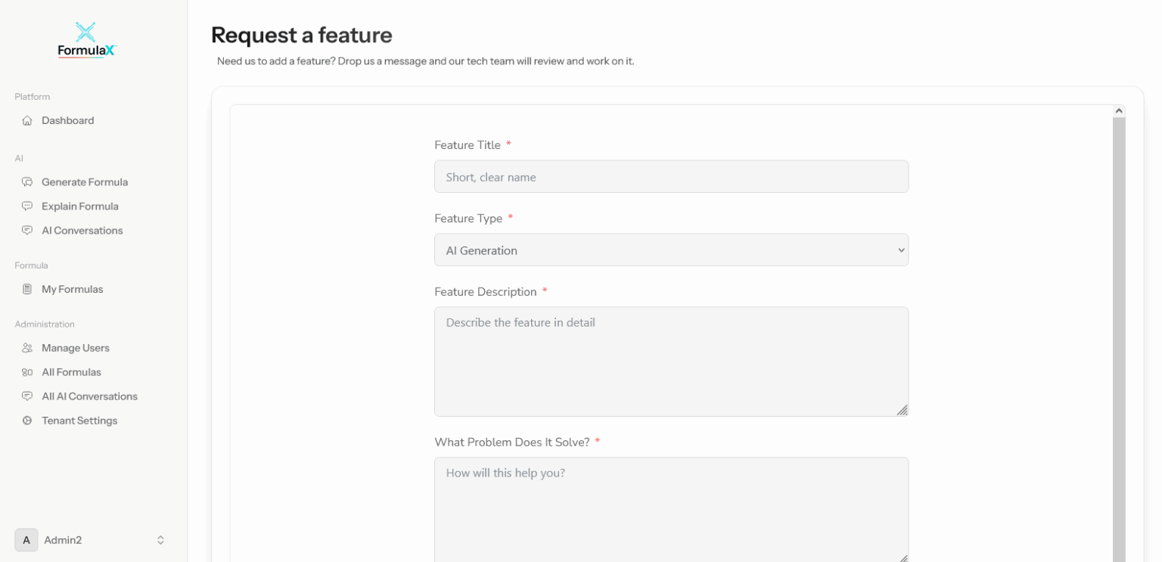Image resolution: width=1162 pixels, height=562 pixels.
Task: Click the Admin2 avatar badge
Action: (26, 540)
